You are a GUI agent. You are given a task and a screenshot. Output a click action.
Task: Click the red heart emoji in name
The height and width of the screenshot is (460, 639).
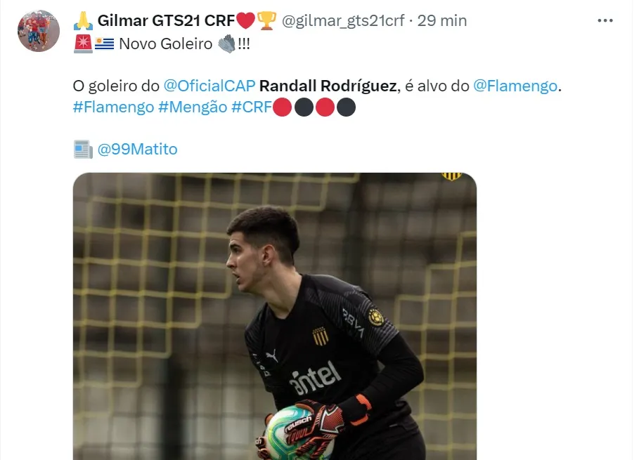[246, 21]
